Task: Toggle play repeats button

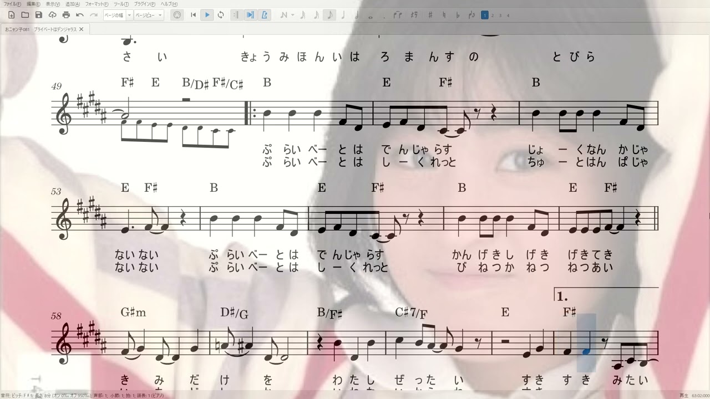Action: tap(236, 15)
